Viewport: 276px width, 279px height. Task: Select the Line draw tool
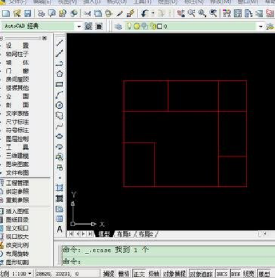pos(59,43)
